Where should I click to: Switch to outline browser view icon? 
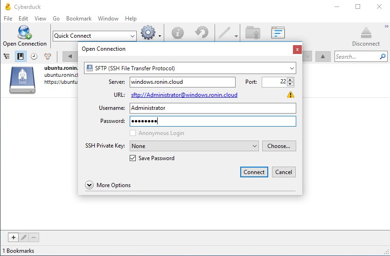(x=7, y=57)
